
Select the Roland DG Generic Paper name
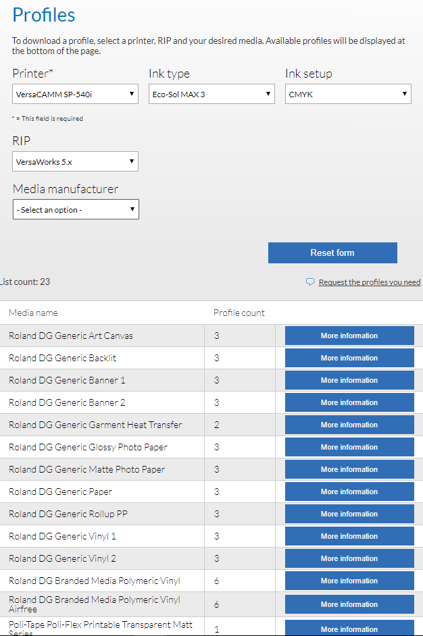point(61,492)
